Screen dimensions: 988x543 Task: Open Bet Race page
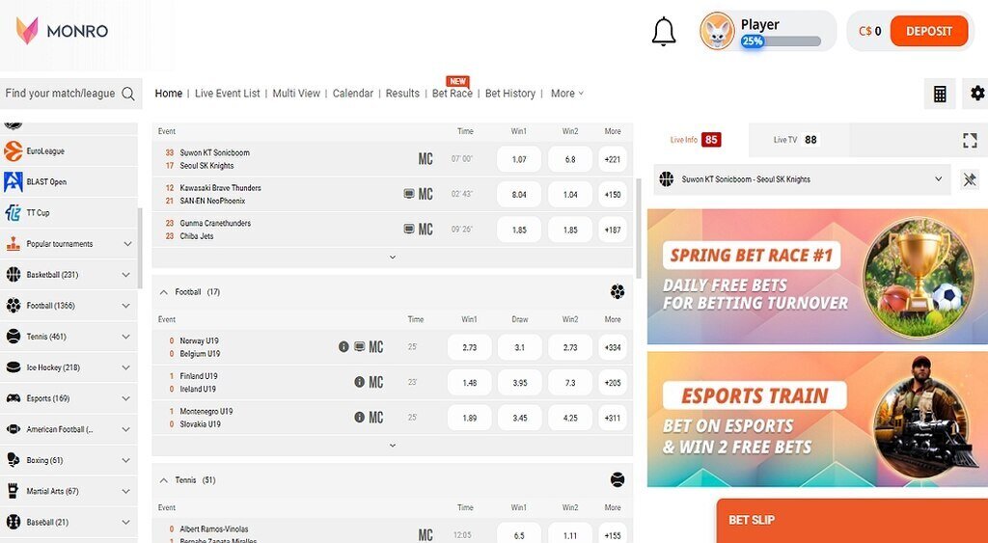(x=452, y=94)
